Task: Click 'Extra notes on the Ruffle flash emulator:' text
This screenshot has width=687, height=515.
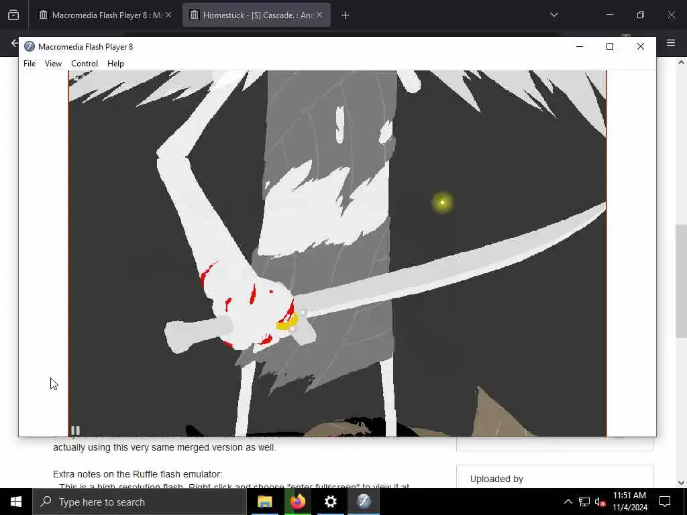Action: pos(138,474)
